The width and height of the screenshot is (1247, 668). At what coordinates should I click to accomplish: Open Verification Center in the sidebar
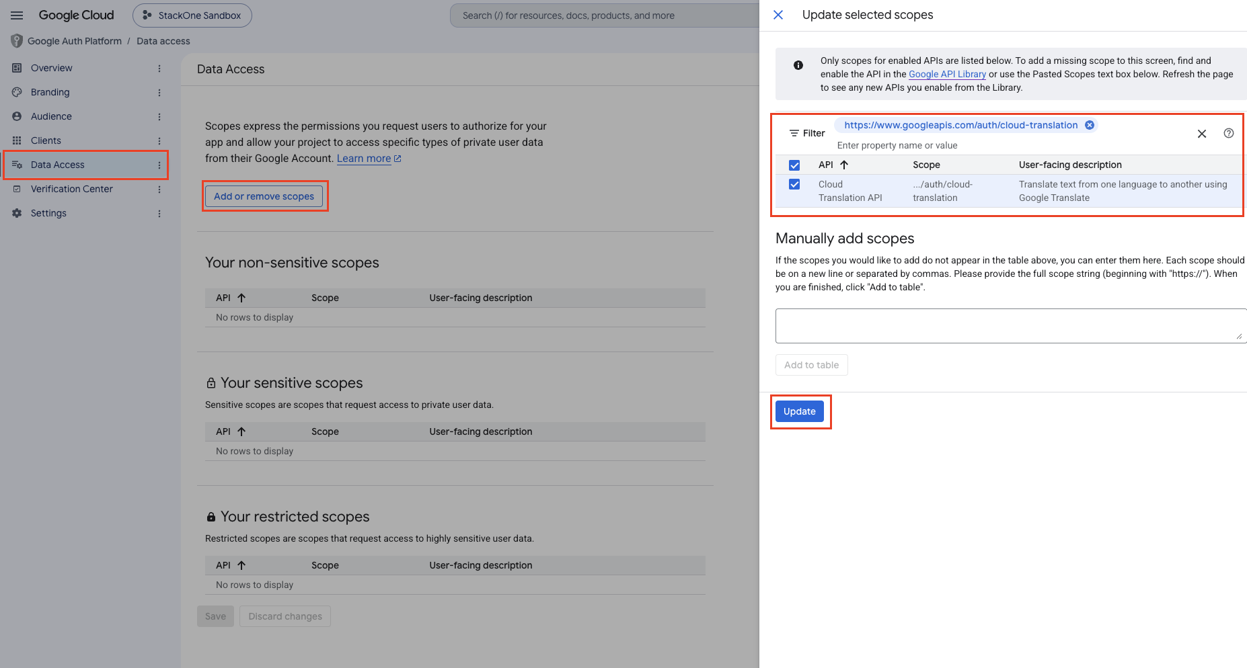[x=71, y=189]
